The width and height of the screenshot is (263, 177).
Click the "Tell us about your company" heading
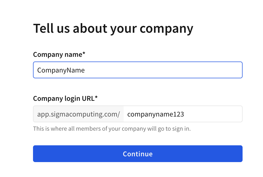click(x=113, y=28)
